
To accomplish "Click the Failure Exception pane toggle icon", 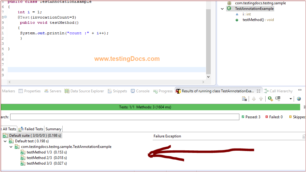I will [304, 136].
